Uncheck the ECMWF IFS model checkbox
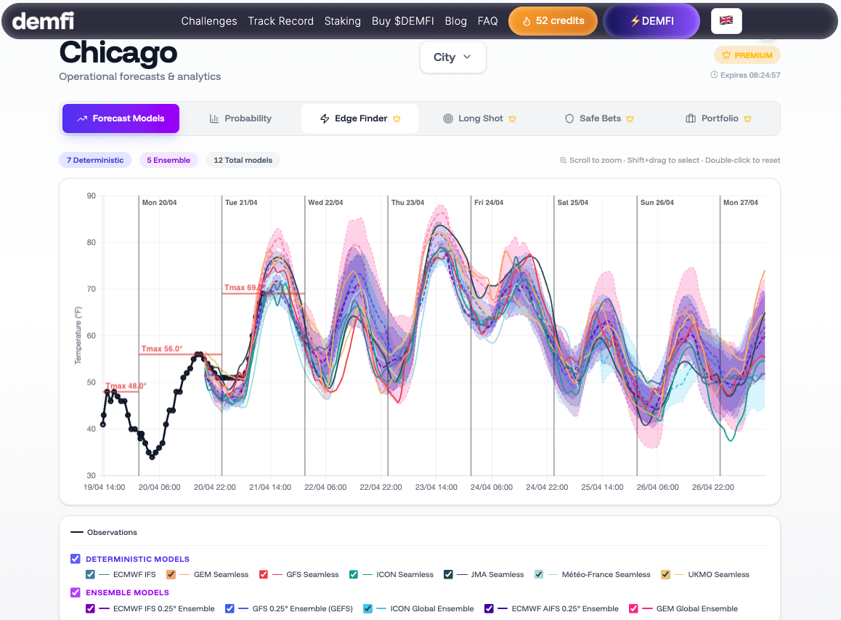 pyautogui.click(x=90, y=574)
